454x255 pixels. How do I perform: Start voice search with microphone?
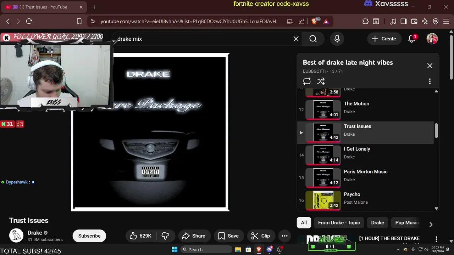tap(337, 39)
